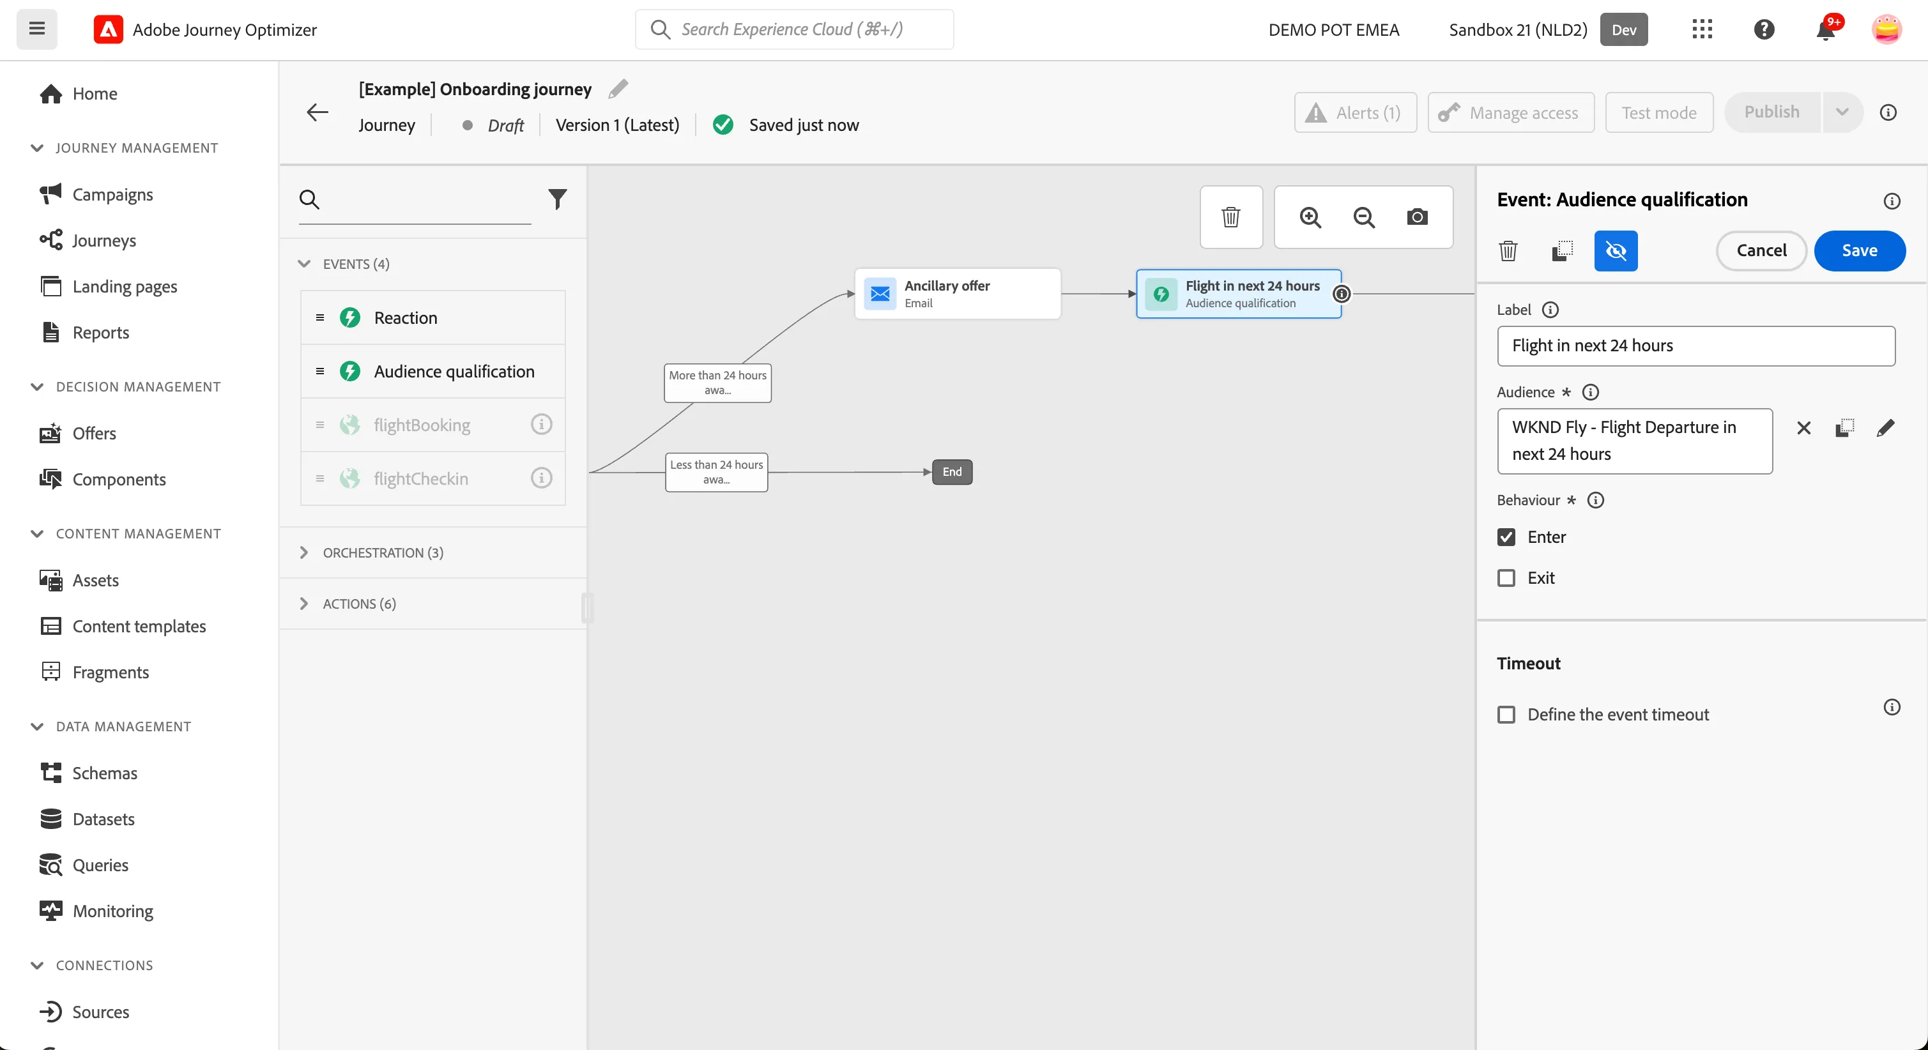Enable Define the event timeout checkbox
Viewport: 1928px width, 1050px height.
pos(1506,714)
